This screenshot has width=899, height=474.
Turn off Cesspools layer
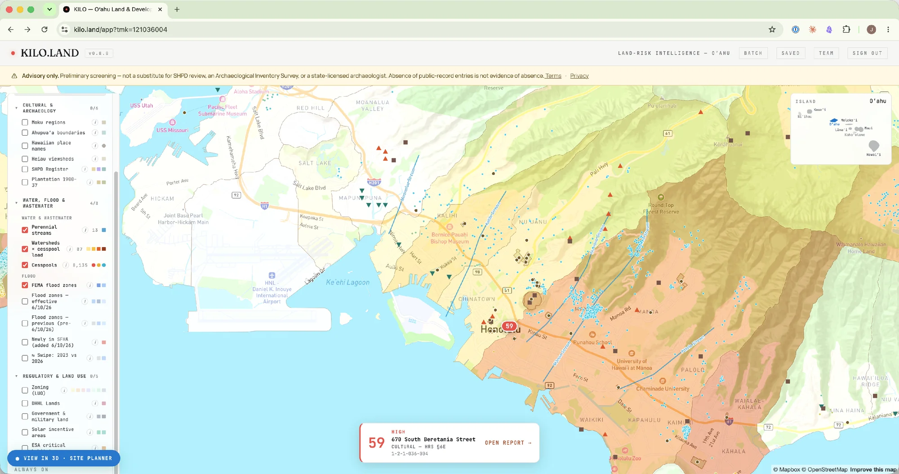pyautogui.click(x=25, y=265)
